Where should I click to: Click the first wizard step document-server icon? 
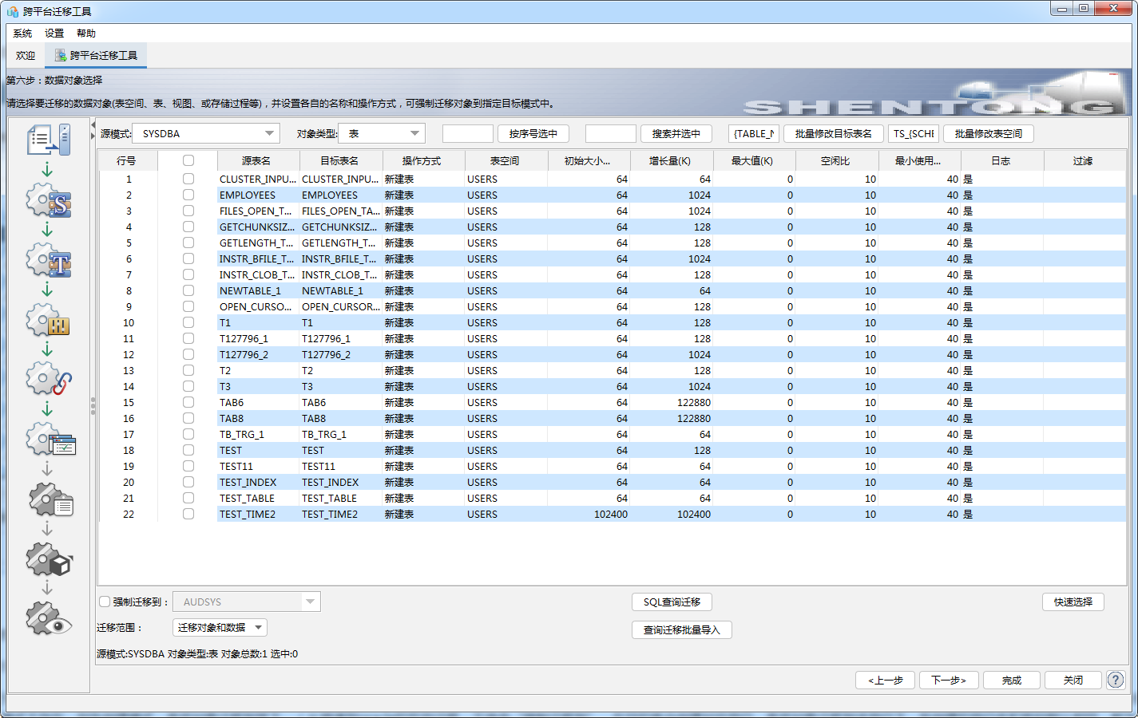click(48, 140)
